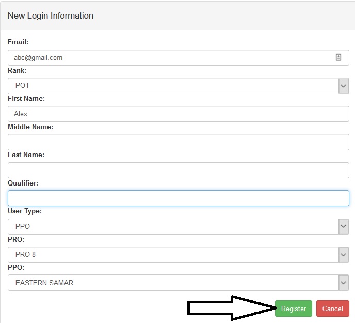Expand the User Type dropdown showing PPO
355x323 pixels.
click(x=178, y=226)
